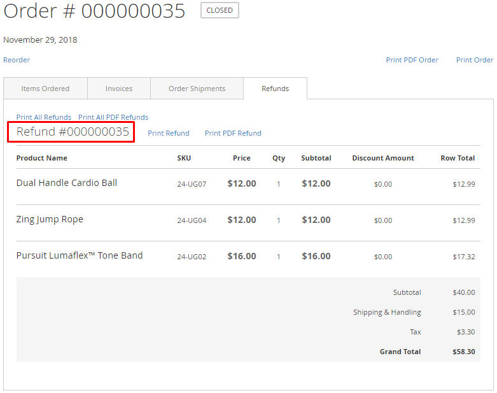Image resolution: width=497 pixels, height=393 pixels.
Task: Open the Print PDF Refund link
Action: pyautogui.click(x=233, y=133)
